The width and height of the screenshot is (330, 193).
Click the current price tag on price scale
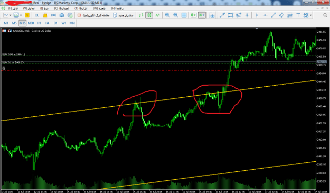(x=322, y=62)
